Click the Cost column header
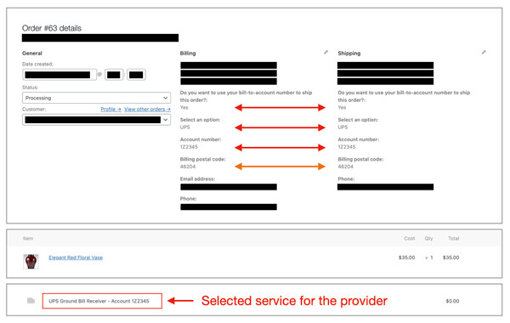The image size is (510, 323). (x=410, y=239)
